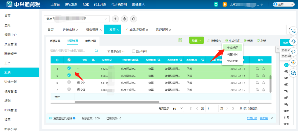Open the 生成凭证 toolbar dropdown
The width and height of the screenshot is (298, 131).
pos(232,41)
